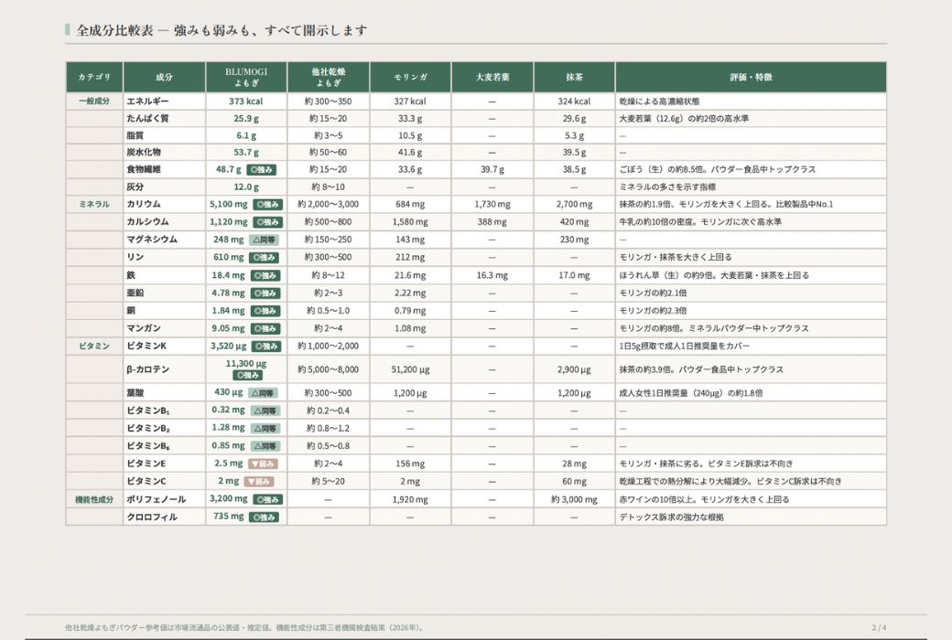Viewport: 952px width, 640px height.
Task: Select the カテゴリ column header
Action: tap(94, 77)
